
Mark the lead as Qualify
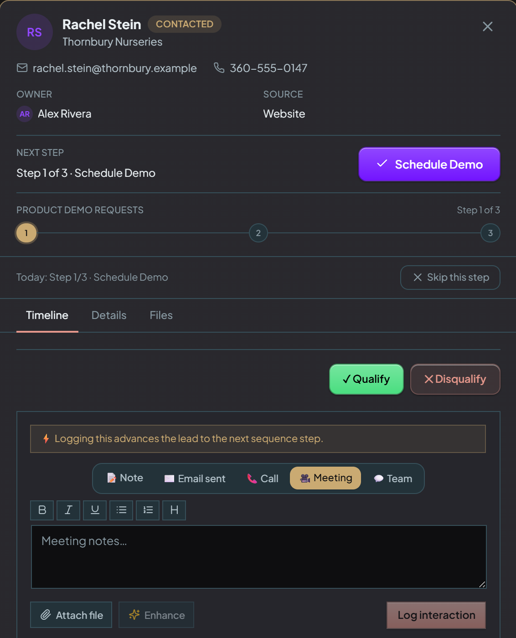(x=366, y=379)
